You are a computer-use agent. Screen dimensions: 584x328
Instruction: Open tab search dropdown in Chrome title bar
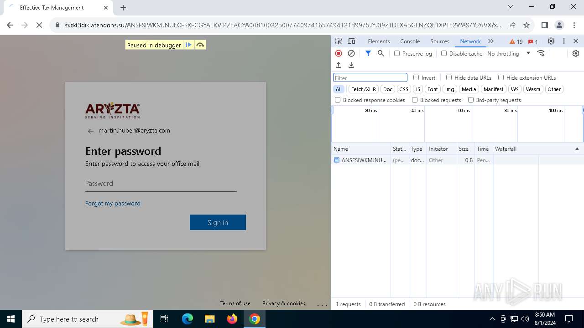pos(511,7)
